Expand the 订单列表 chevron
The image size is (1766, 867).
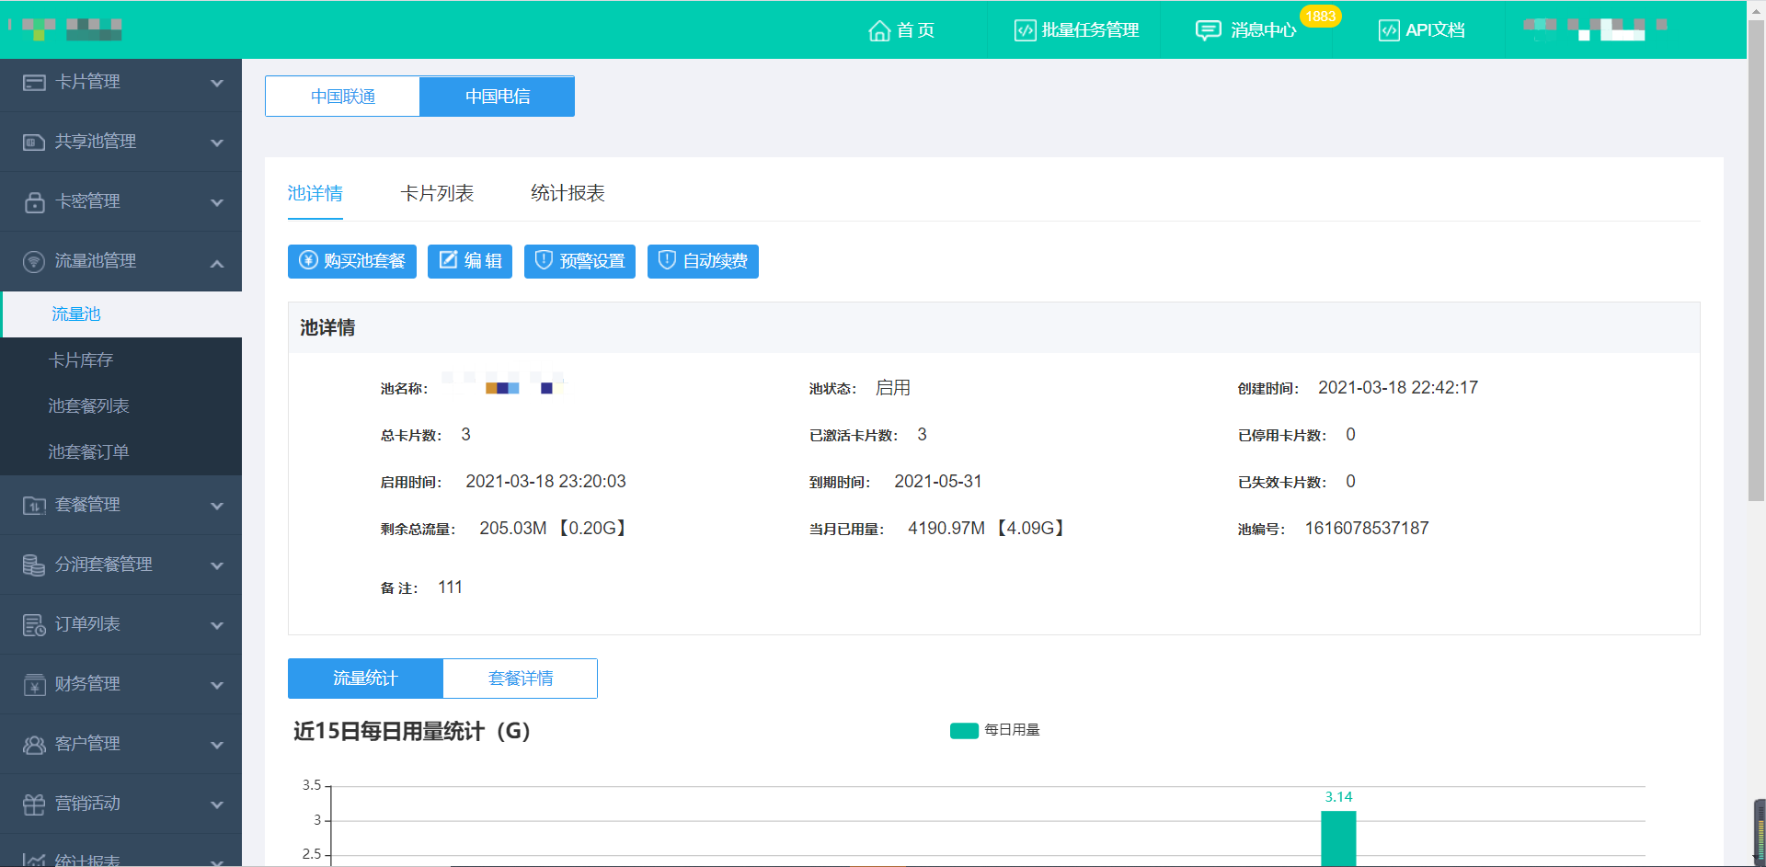click(x=217, y=625)
